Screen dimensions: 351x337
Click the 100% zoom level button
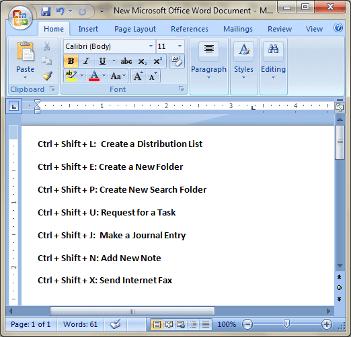pos(227,324)
